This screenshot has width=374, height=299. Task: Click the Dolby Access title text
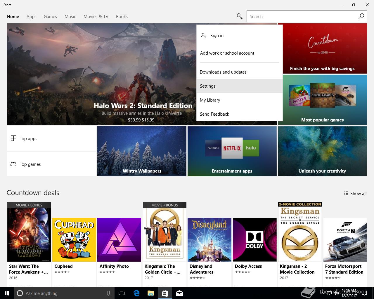coord(248,266)
